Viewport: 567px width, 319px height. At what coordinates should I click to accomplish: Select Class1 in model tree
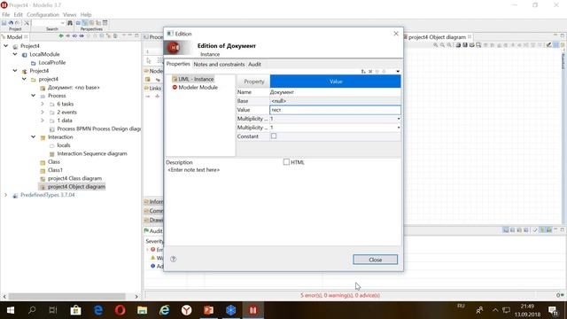point(55,170)
